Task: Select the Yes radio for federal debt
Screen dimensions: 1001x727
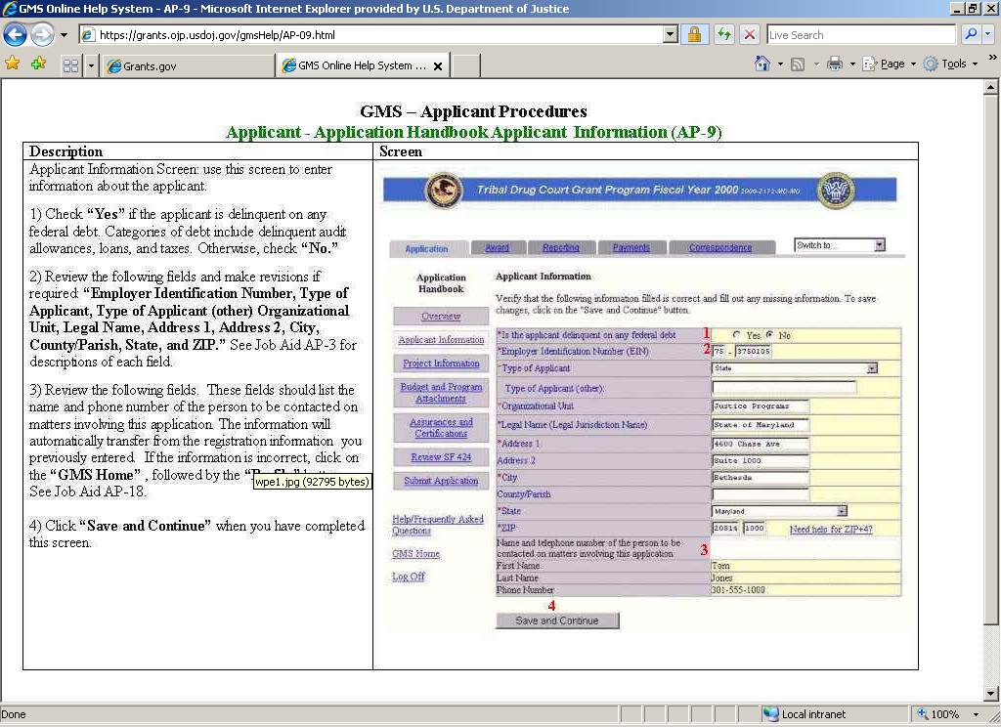Action: [x=736, y=335]
